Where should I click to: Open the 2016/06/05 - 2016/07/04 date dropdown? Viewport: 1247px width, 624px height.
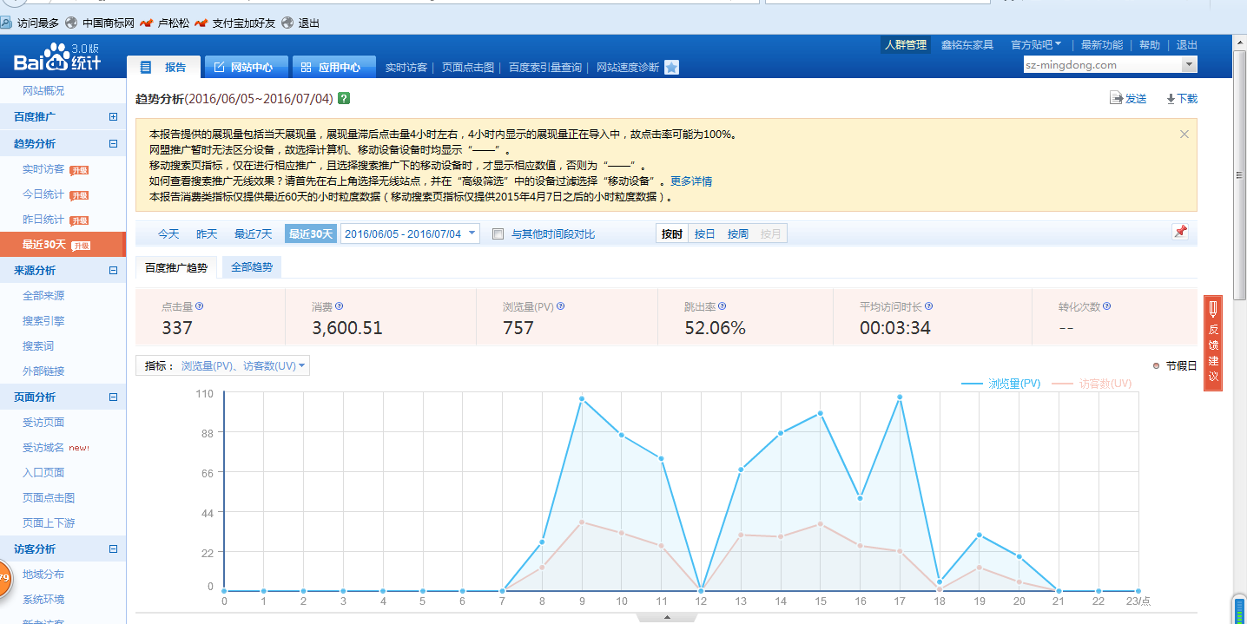pos(410,233)
